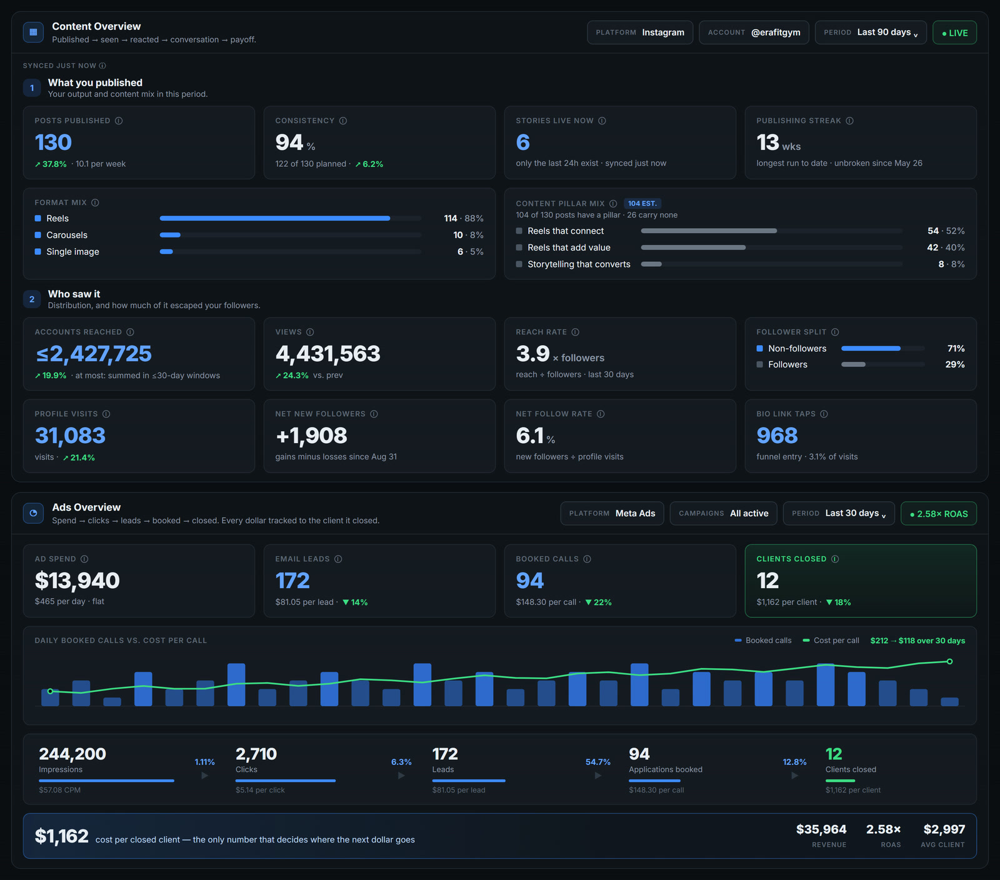The image size is (1000, 880).
Task: Open info icon beside Accounts Reached
Action: pos(130,332)
